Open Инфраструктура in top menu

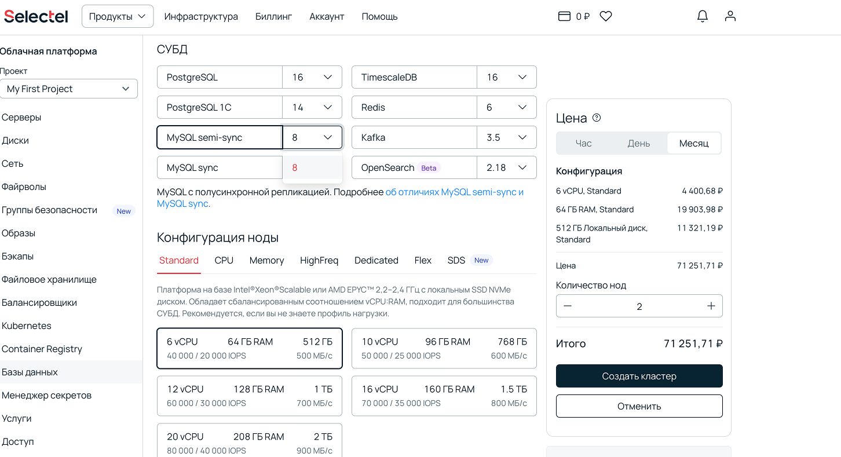point(201,16)
